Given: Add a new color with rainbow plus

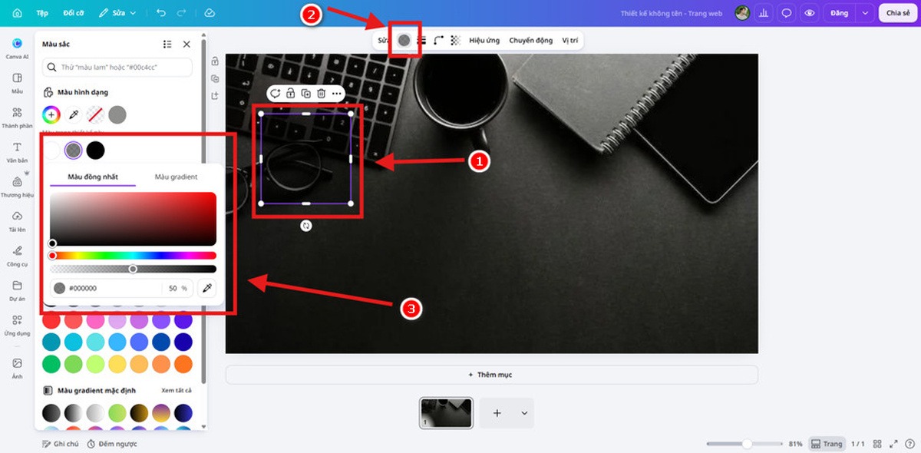Looking at the screenshot, I should point(51,115).
